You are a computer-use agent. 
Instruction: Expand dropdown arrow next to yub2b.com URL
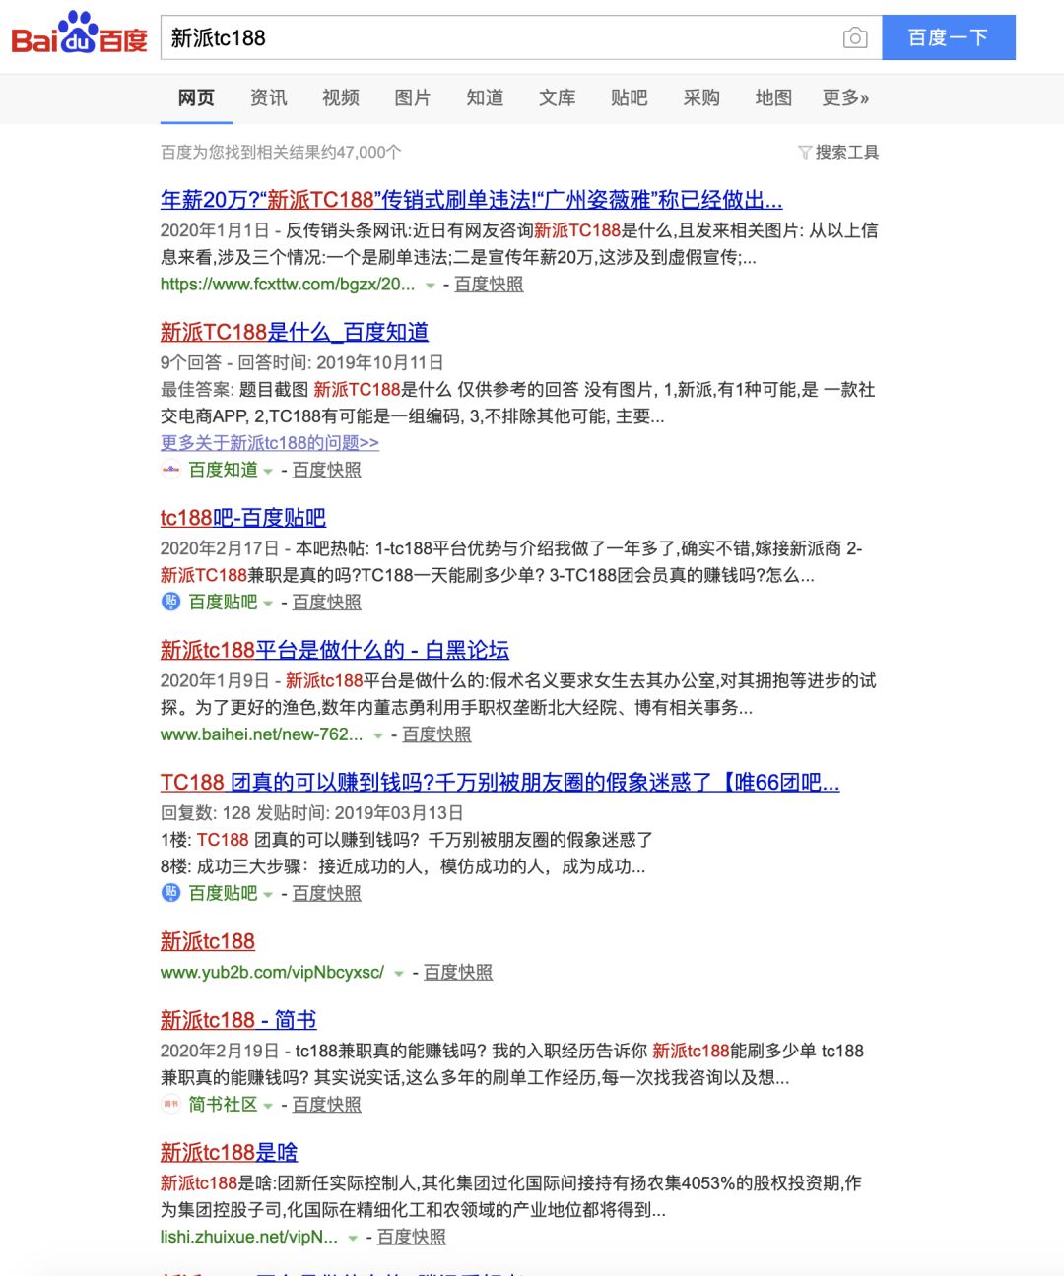point(399,974)
